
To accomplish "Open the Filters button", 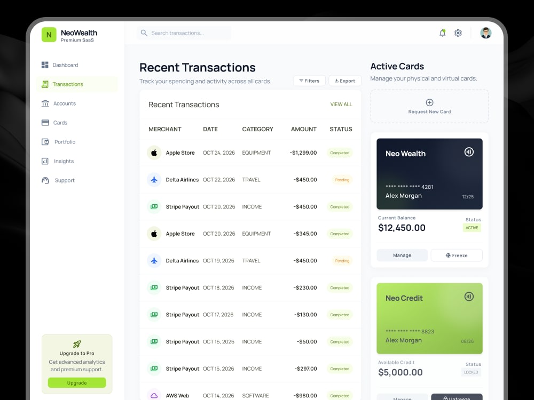I will coord(309,81).
